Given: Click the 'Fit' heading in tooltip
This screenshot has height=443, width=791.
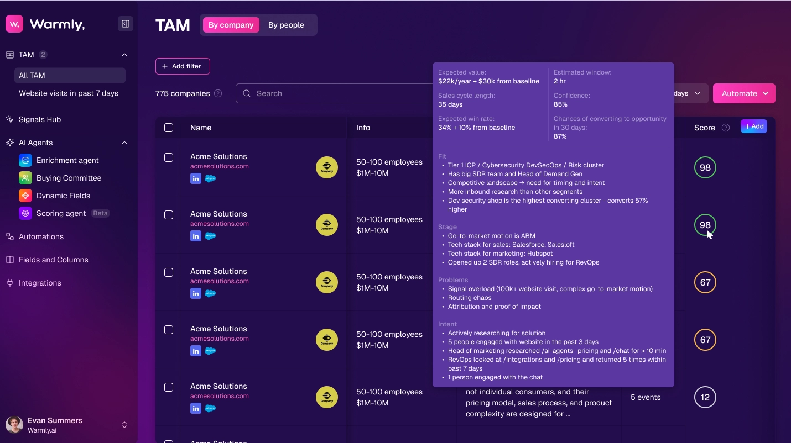Looking at the screenshot, I should pos(442,156).
